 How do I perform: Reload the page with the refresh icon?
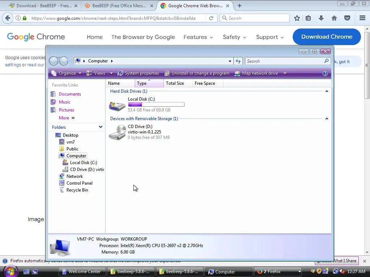pos(211,18)
